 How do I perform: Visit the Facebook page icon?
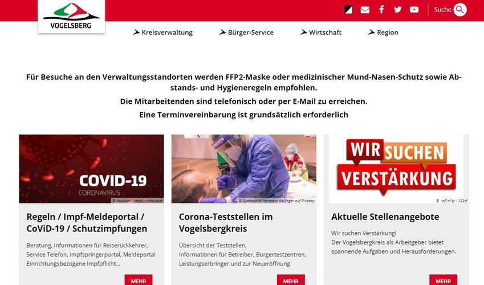click(381, 10)
